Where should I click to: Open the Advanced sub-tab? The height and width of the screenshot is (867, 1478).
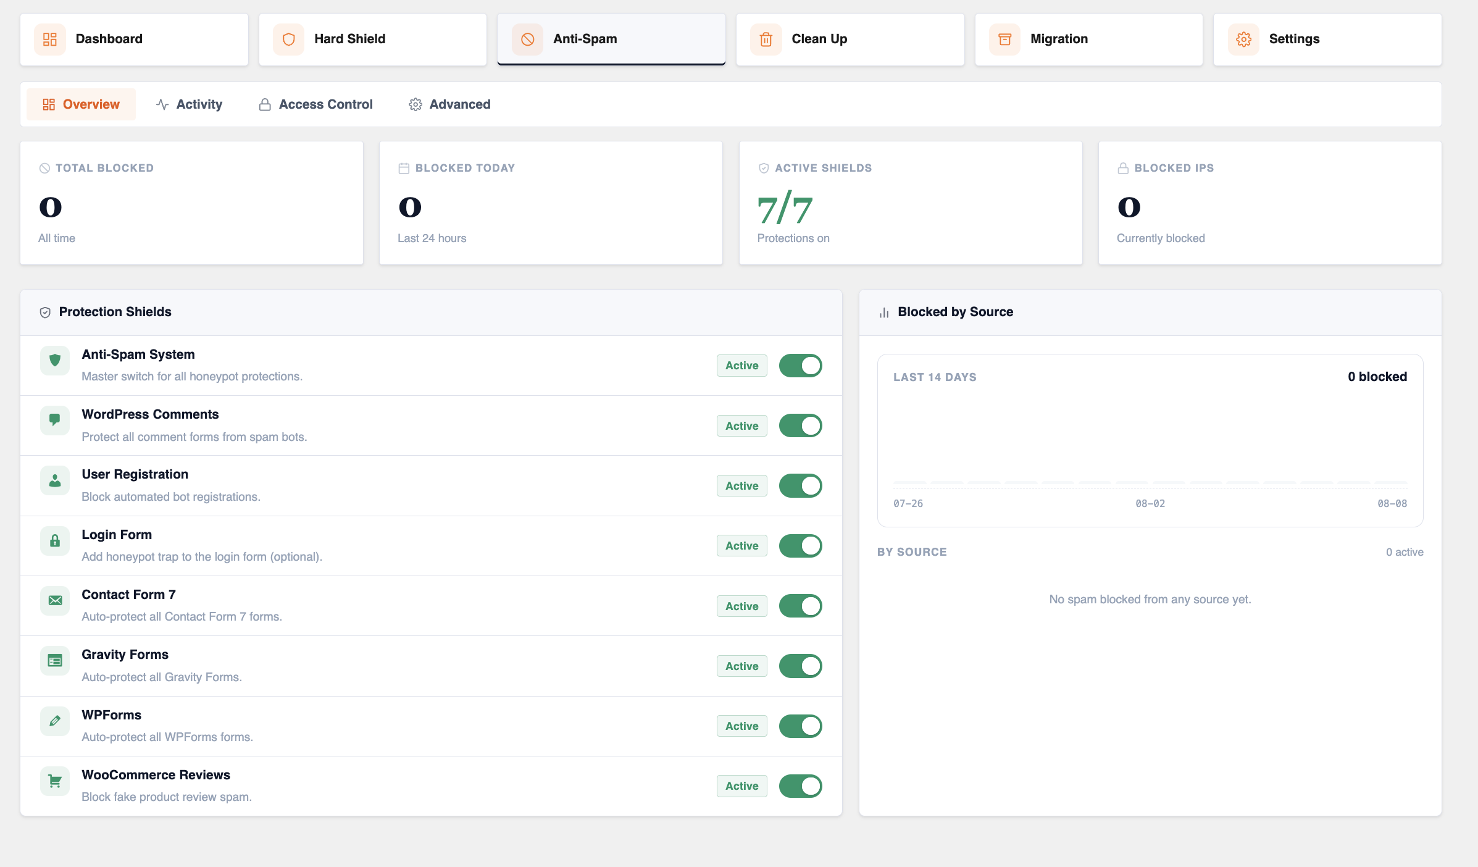pyautogui.click(x=449, y=104)
